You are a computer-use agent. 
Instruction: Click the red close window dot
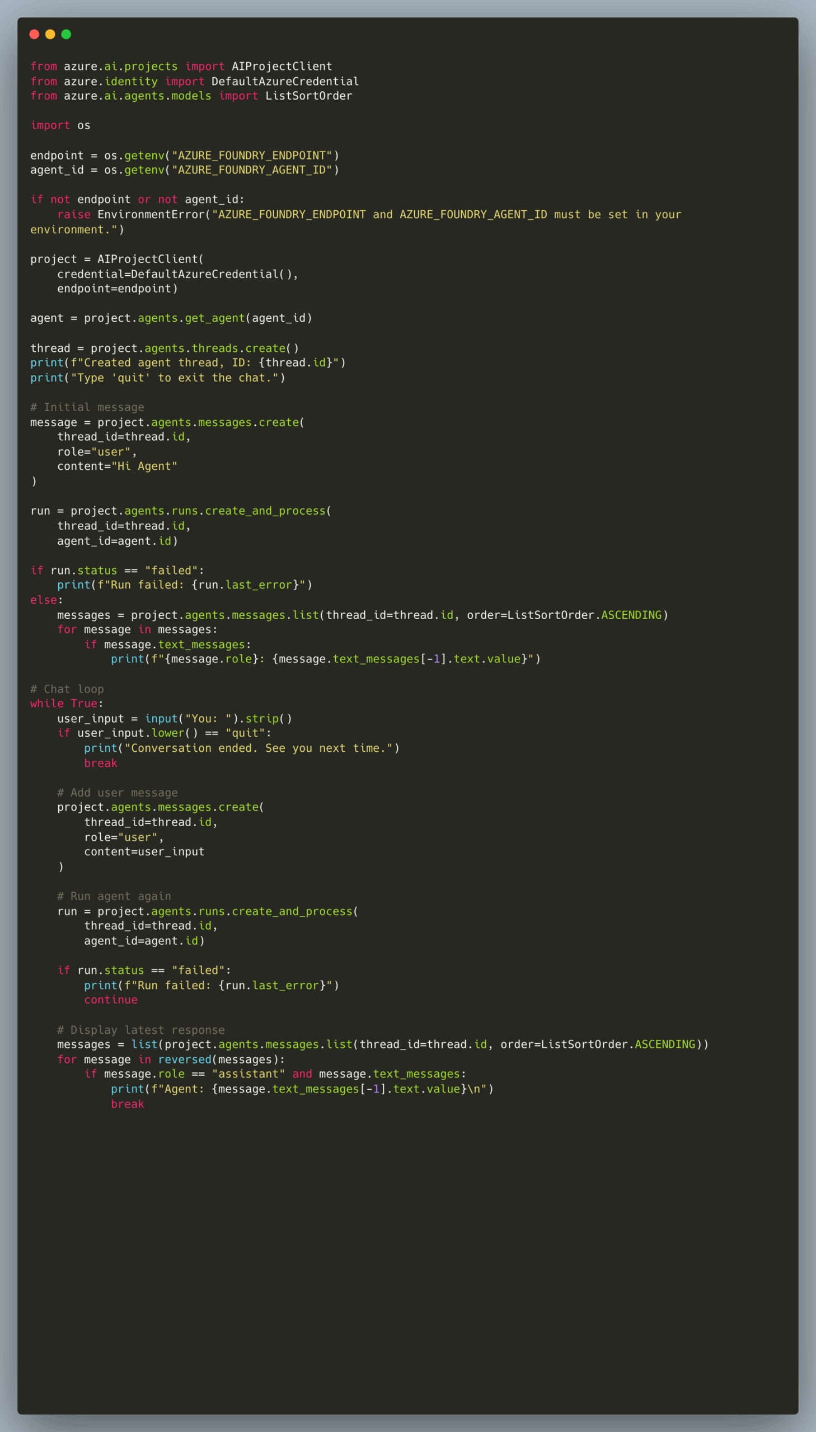point(34,34)
